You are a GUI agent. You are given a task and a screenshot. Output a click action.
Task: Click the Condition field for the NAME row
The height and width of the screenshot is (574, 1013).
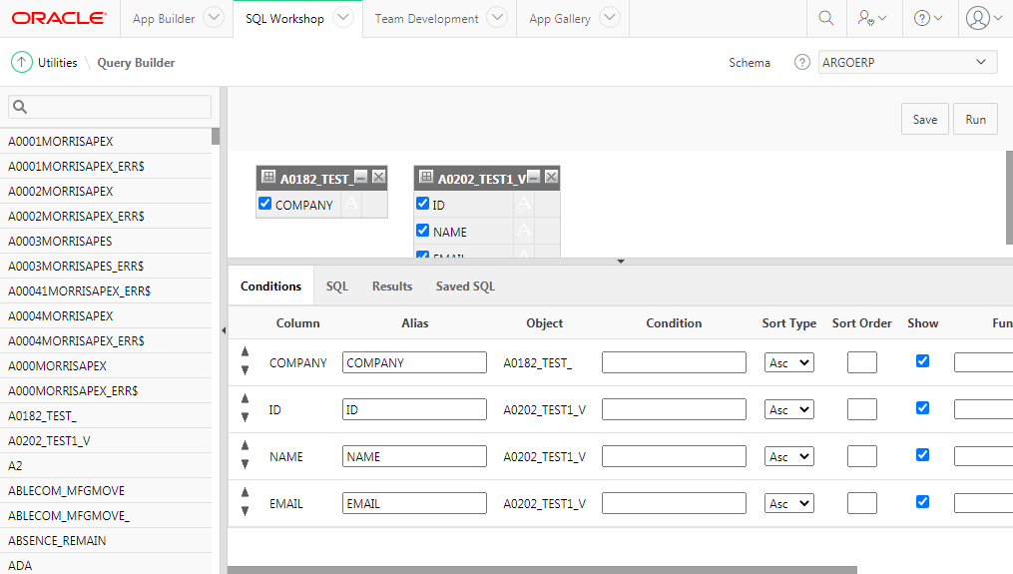[x=674, y=456]
